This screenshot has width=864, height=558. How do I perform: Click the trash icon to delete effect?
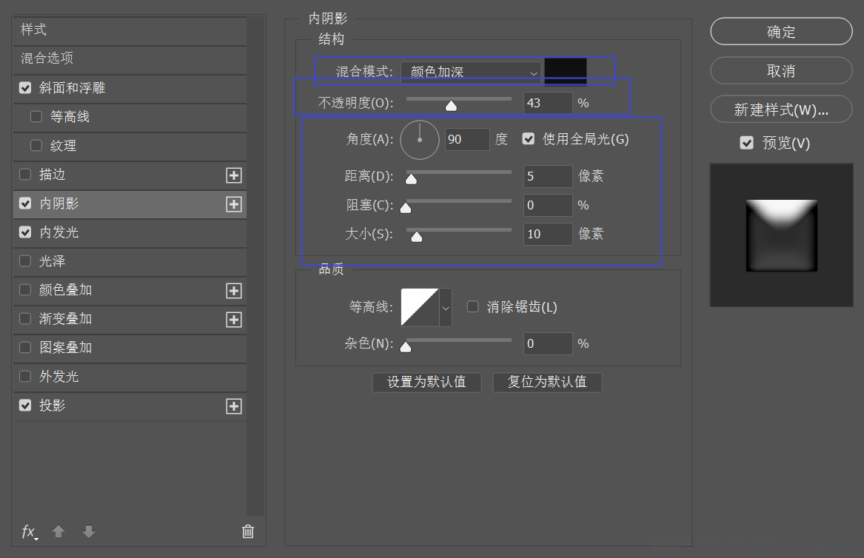point(247,531)
